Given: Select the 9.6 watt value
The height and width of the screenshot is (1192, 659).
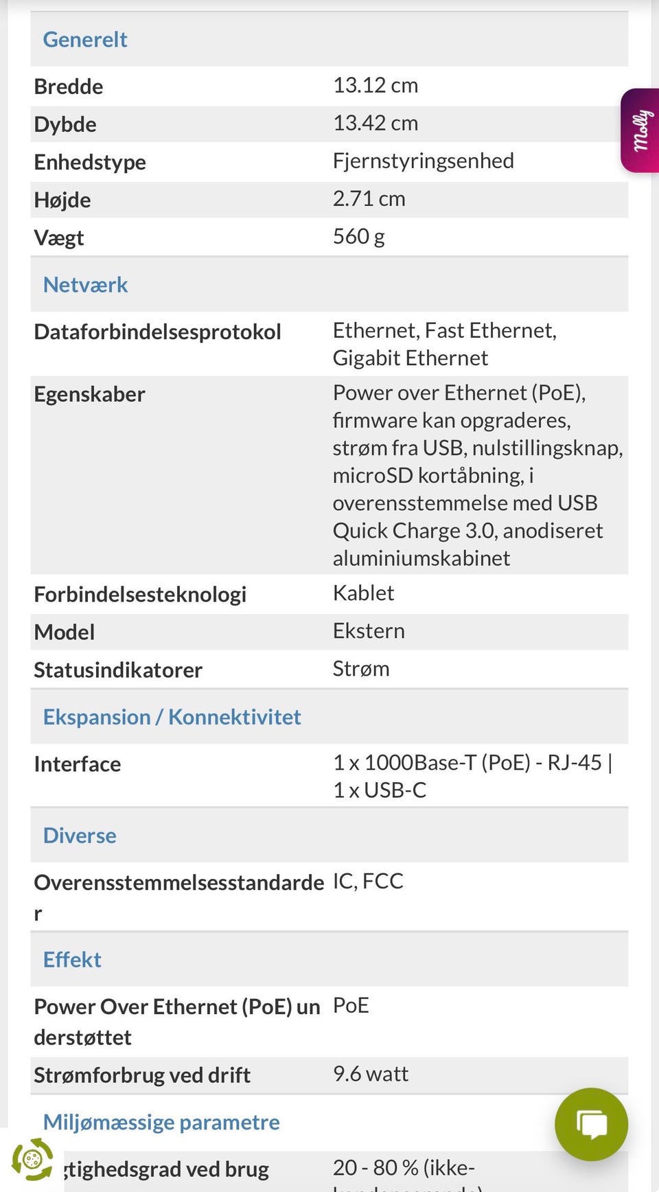Looking at the screenshot, I should pos(371,1074).
